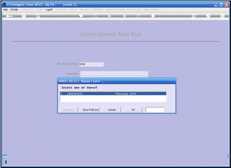Screen dimensions: 231x168
Task: Open the Help menu
Action: [x=5, y=9]
